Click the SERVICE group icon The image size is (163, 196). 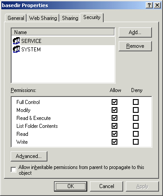[x=16, y=41]
